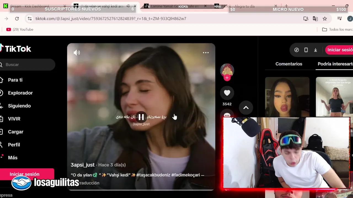Bookmark this page with the star

tap(325, 18)
